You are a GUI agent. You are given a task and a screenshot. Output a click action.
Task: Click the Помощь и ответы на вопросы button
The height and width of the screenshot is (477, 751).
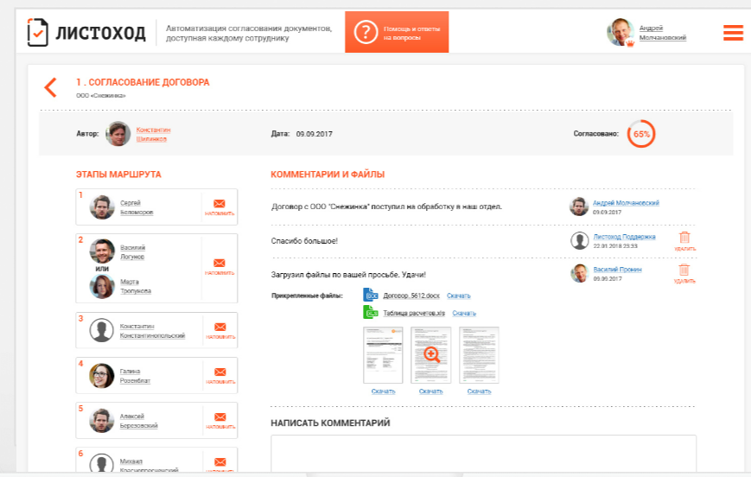(397, 32)
